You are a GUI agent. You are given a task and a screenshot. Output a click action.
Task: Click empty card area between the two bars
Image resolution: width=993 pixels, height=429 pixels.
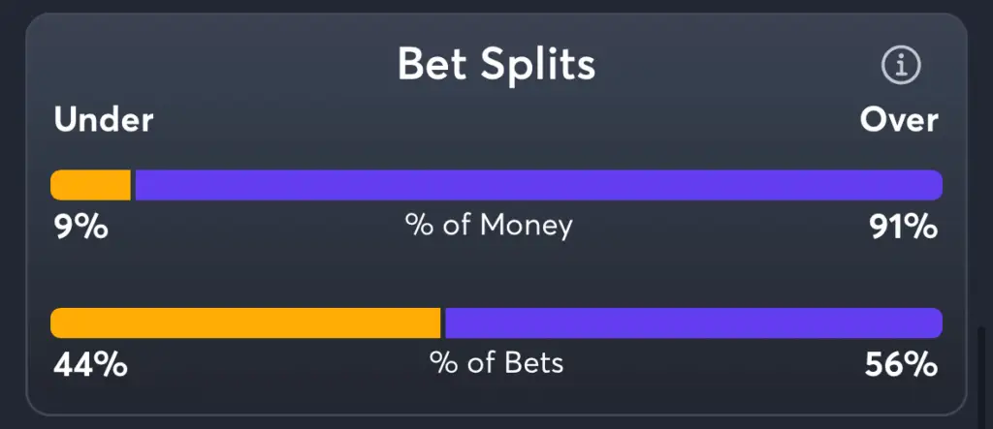[496, 275]
